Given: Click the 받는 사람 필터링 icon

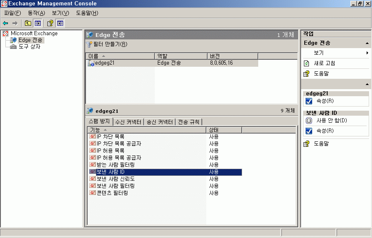Looking at the screenshot, I should pos(92,165).
